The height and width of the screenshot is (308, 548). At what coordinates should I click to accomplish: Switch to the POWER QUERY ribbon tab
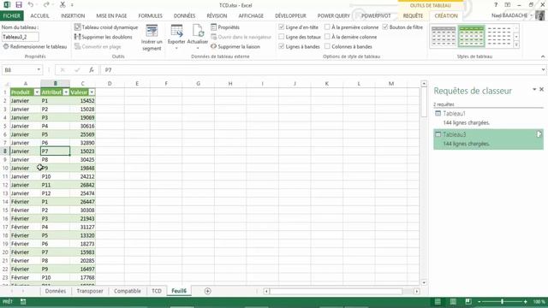tap(333, 15)
